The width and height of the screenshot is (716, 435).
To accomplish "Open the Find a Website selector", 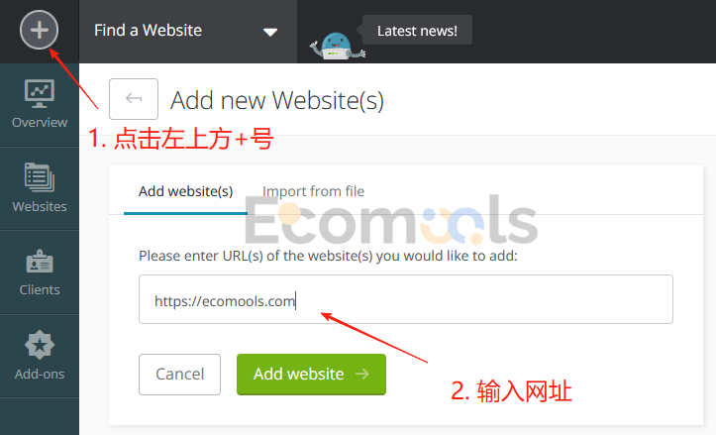I will pyautogui.click(x=188, y=31).
